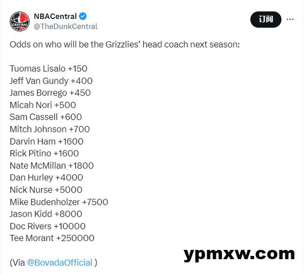Viewport: 306px width, 274px height.
Task: Open the @TheDunkCentral handle
Action: (x=65, y=26)
